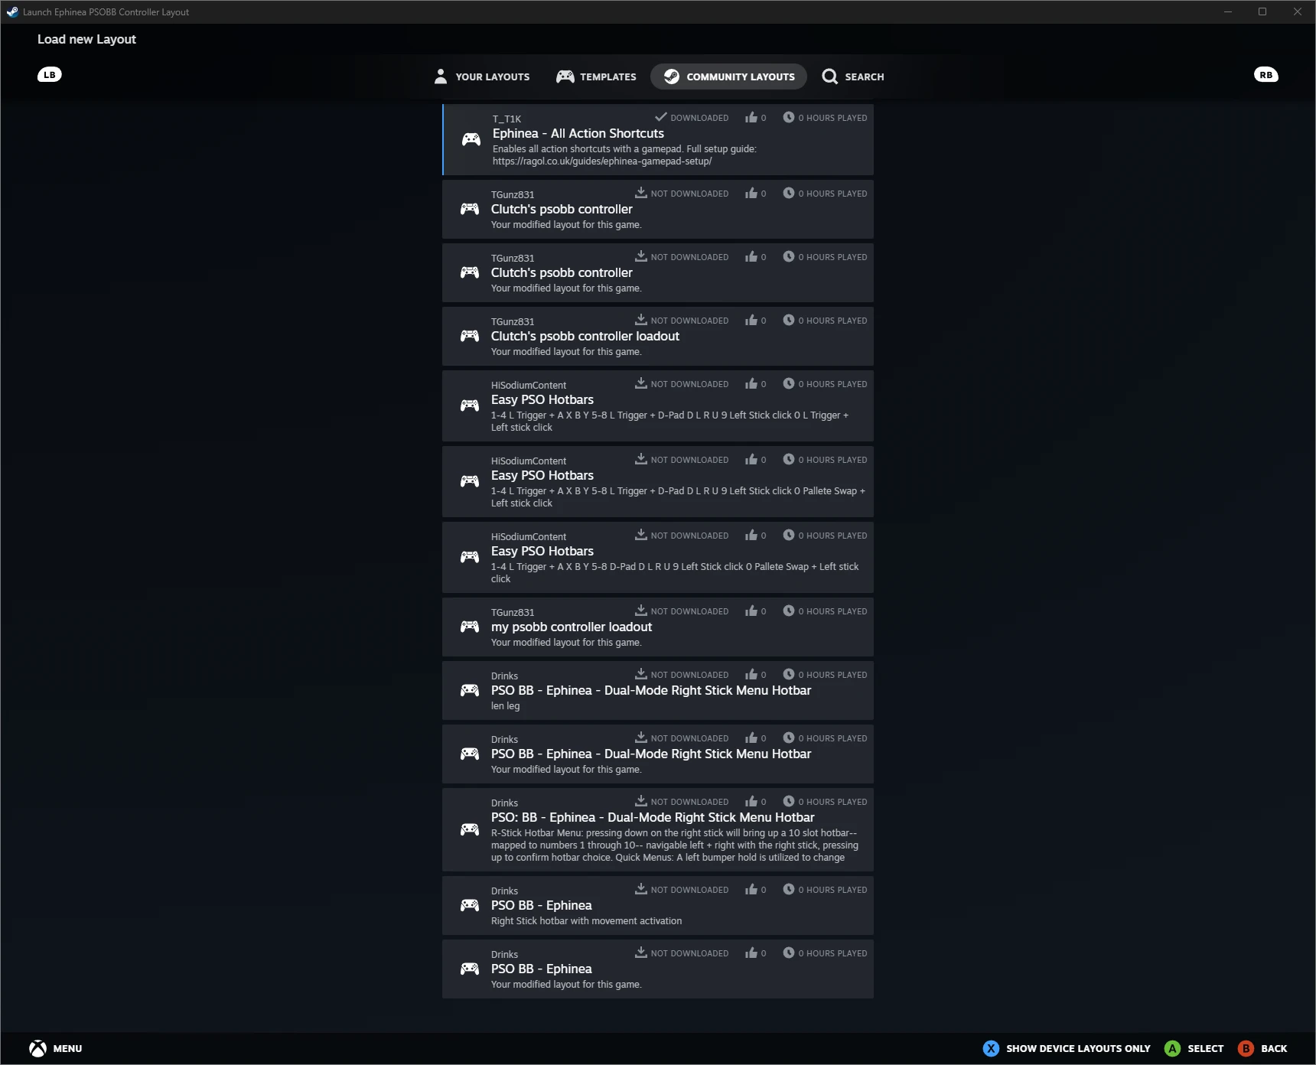
Task: Click Select at the bottom bar
Action: [1194, 1048]
